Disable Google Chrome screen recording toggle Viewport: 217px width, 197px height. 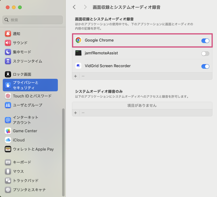(x=205, y=41)
